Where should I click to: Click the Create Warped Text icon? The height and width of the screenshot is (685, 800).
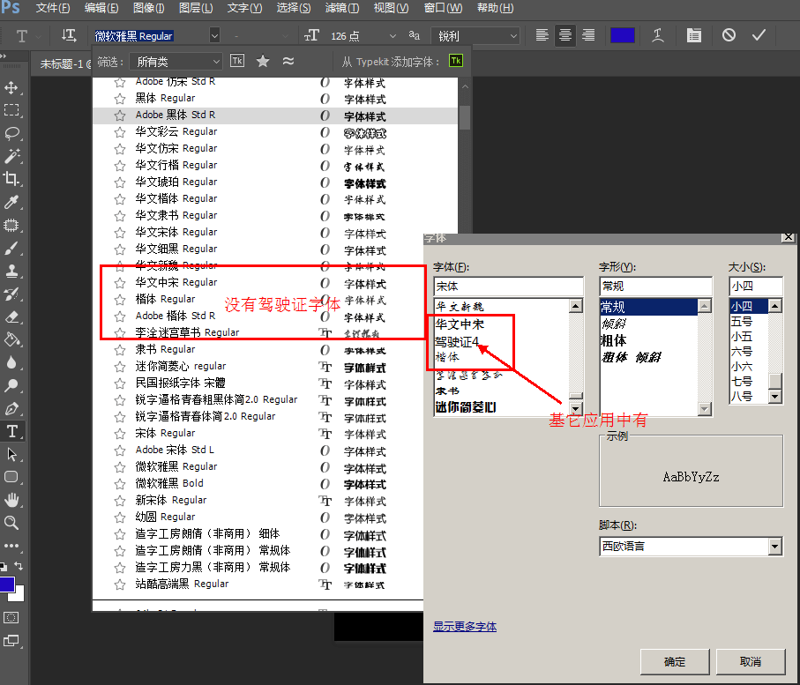[x=658, y=35]
